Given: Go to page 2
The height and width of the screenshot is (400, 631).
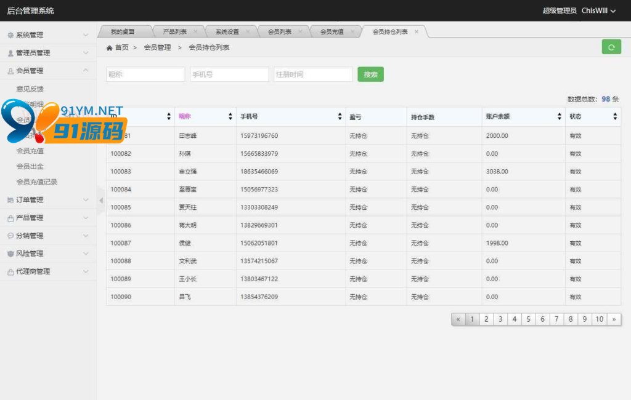Looking at the screenshot, I should point(486,319).
